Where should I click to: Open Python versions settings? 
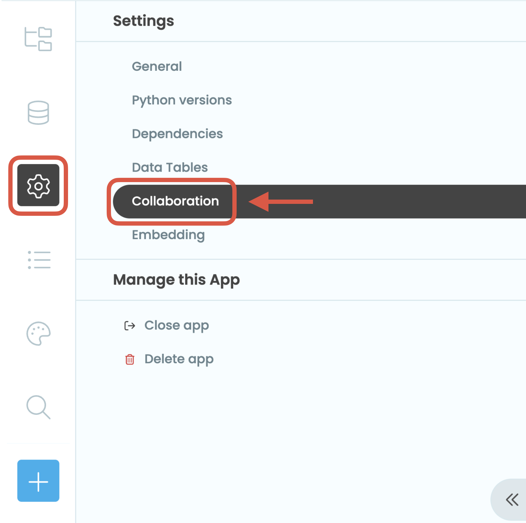pos(182,100)
